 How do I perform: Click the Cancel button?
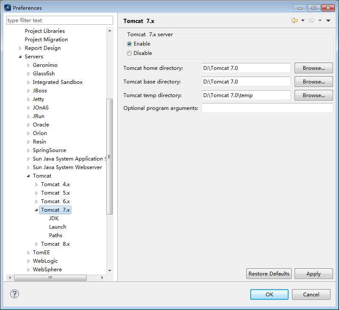tap(311, 294)
